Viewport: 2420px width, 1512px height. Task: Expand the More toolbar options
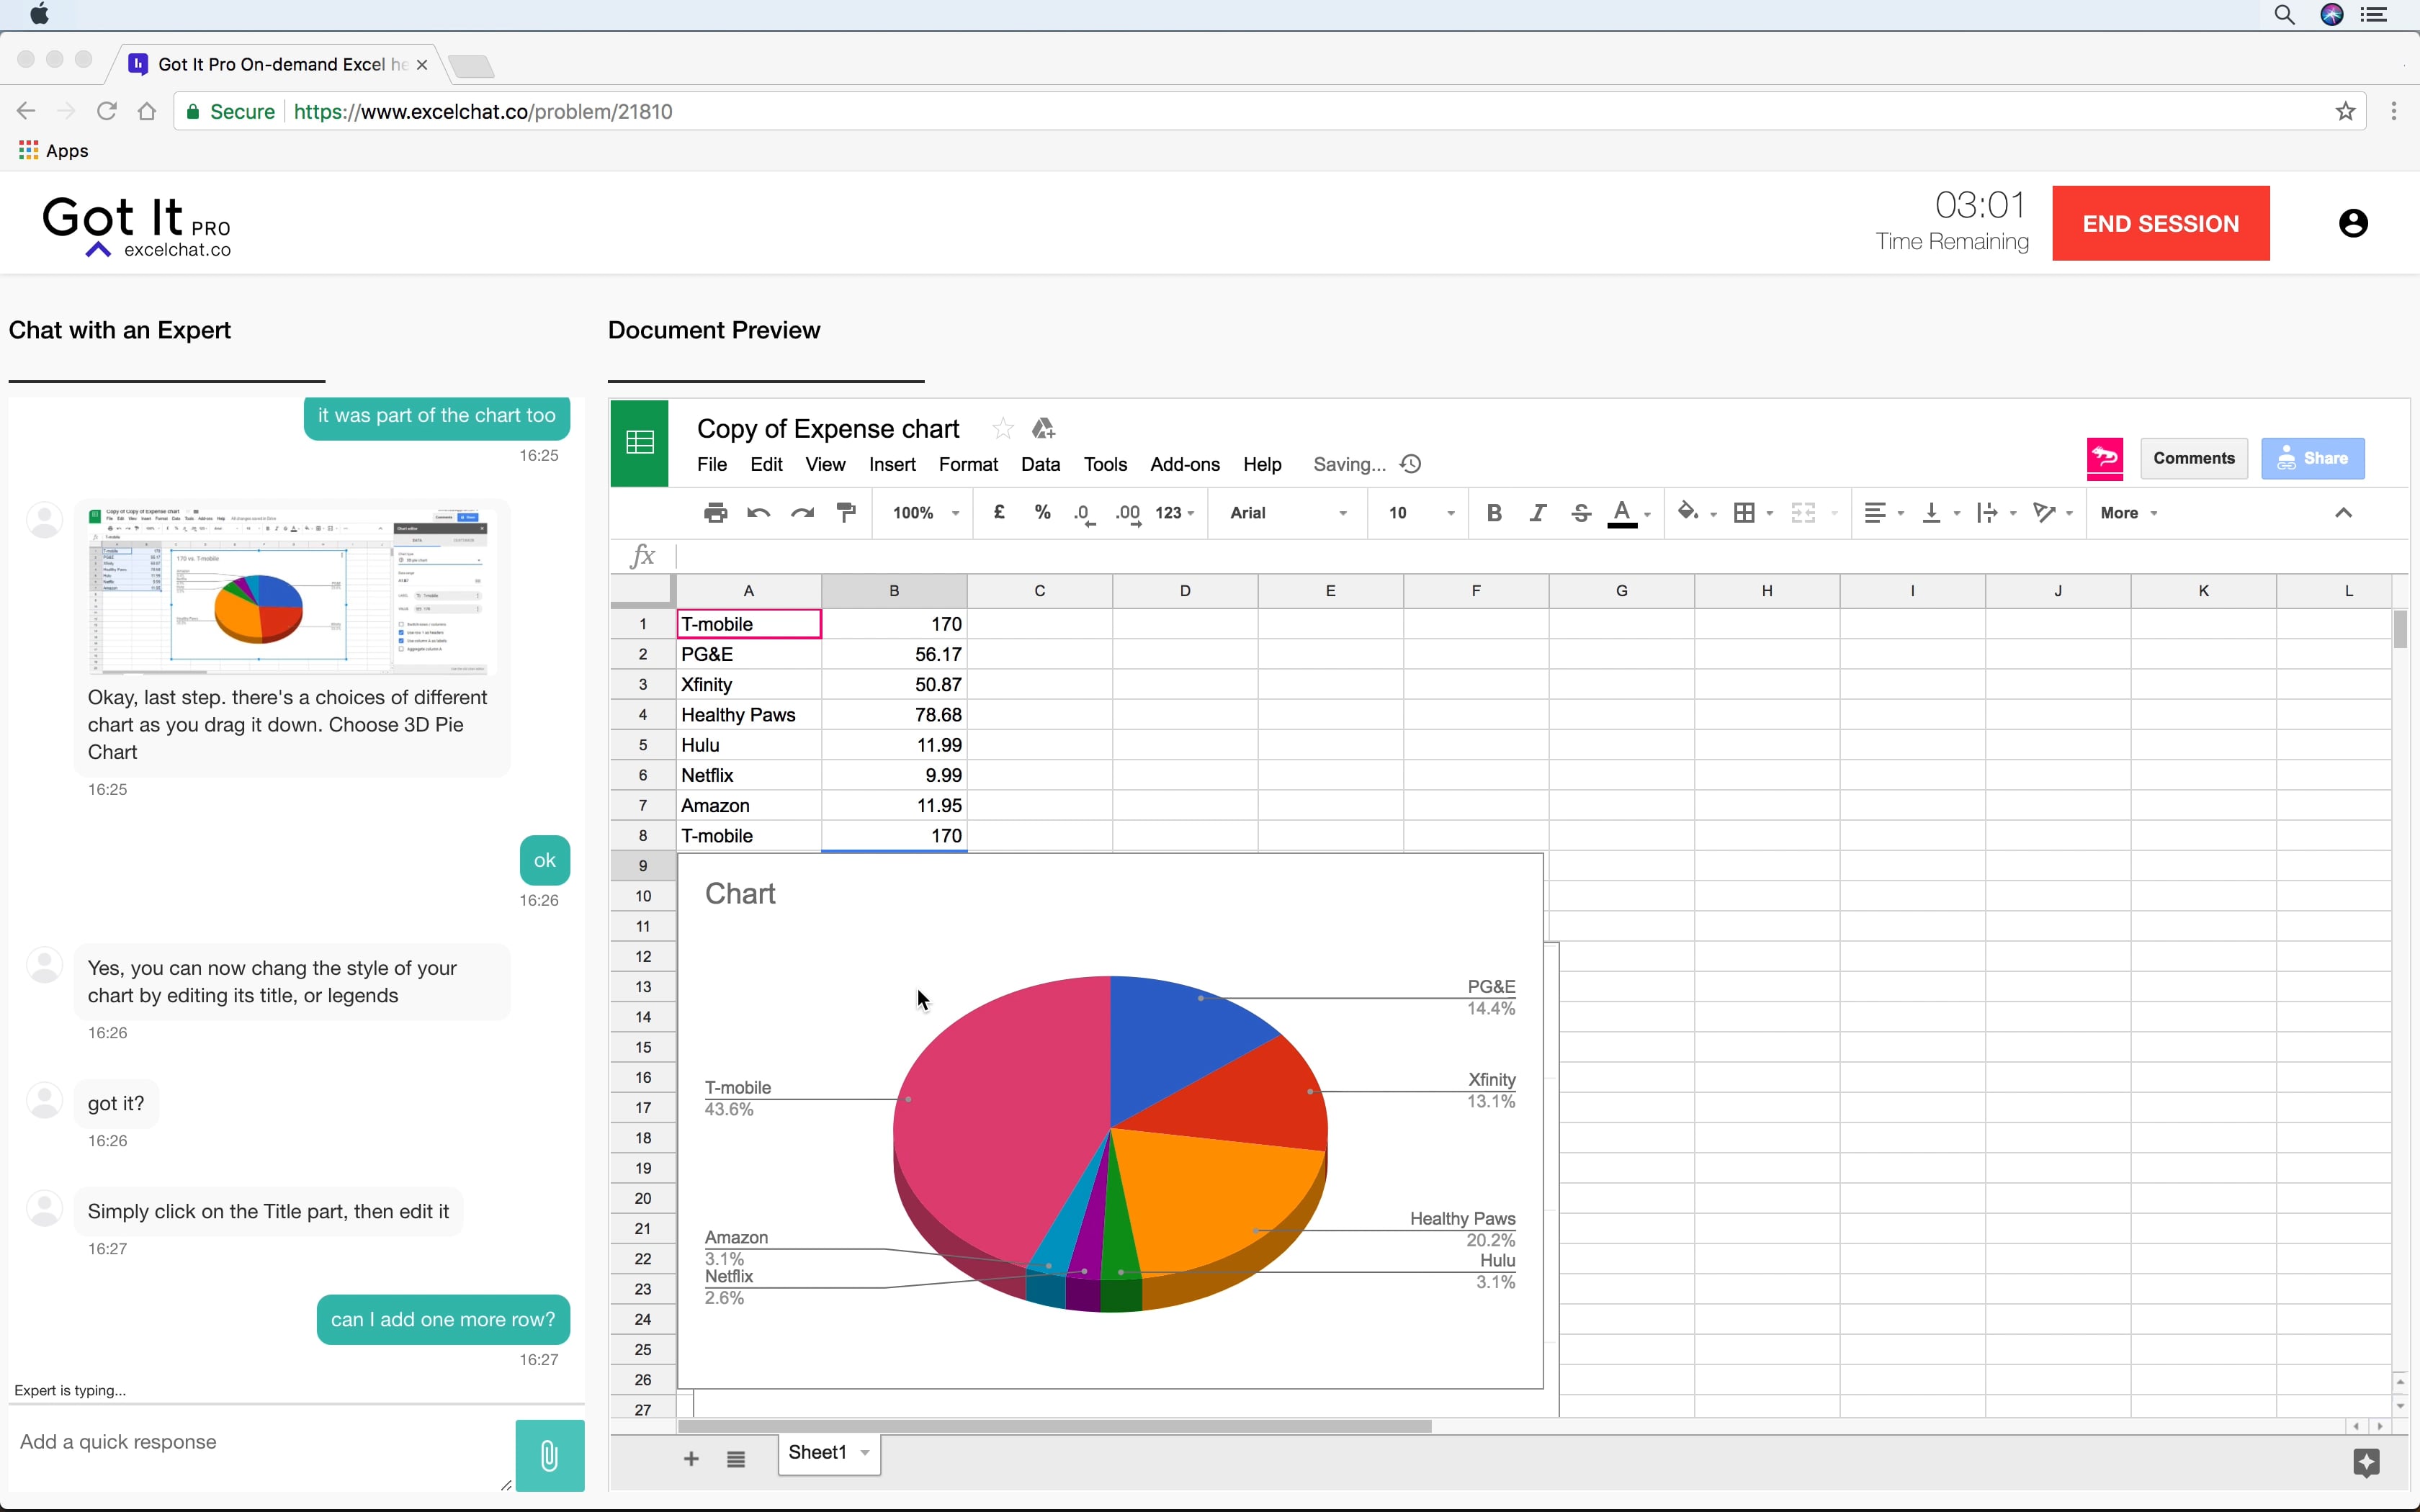[2129, 513]
